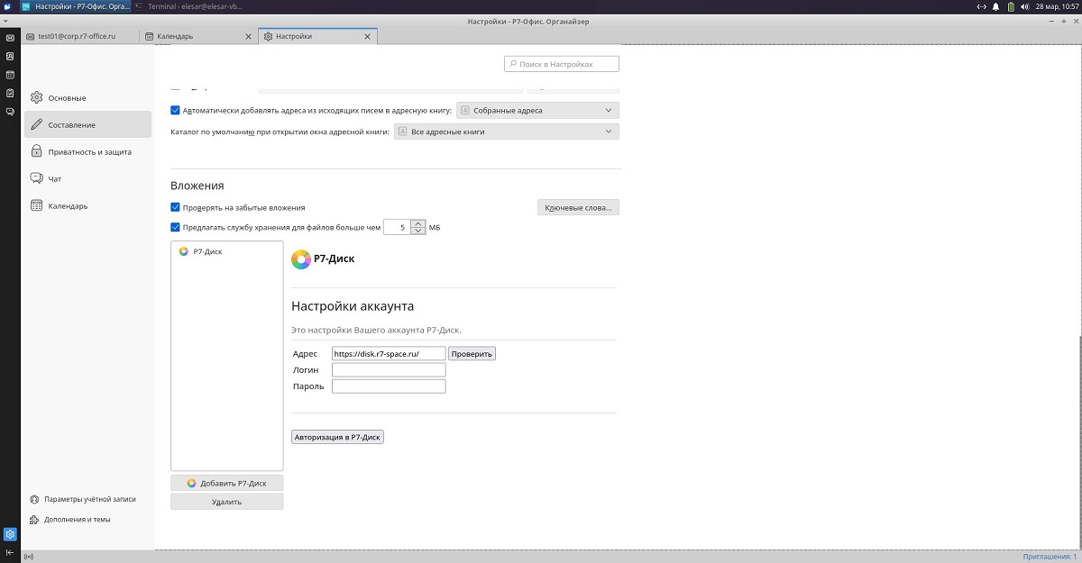Disable storage service offer for large files

click(176, 228)
